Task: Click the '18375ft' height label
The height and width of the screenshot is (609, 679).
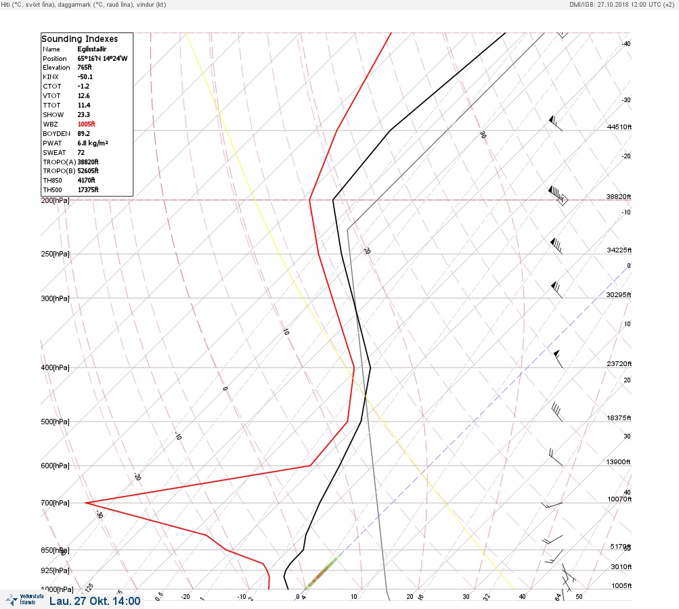Action: [619, 418]
